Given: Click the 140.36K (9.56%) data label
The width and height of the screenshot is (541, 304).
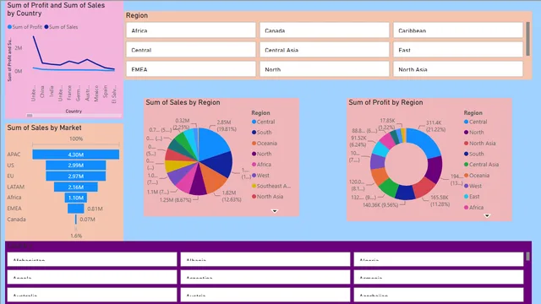Looking at the screenshot, I should pyautogui.click(x=380, y=205).
